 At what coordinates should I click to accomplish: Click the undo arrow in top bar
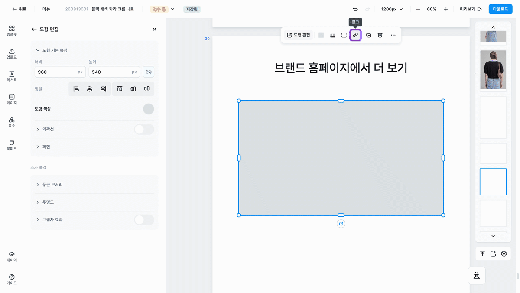point(355,9)
